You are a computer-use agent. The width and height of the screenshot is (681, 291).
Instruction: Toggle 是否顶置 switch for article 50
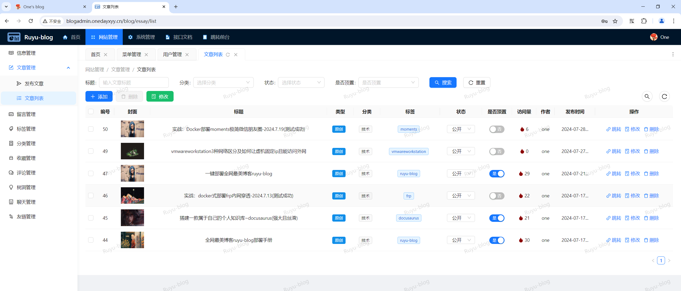(497, 129)
